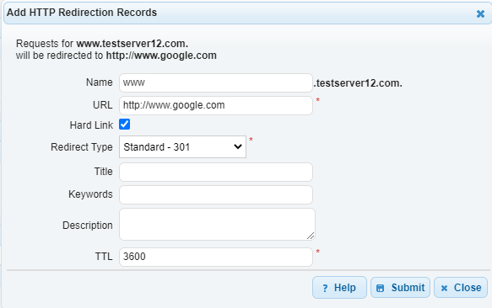492x308 pixels.
Task: Close the dialog using the header X icon
Action: (480, 13)
